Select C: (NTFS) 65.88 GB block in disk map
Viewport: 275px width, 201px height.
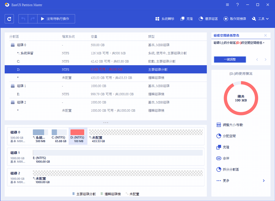59,136
